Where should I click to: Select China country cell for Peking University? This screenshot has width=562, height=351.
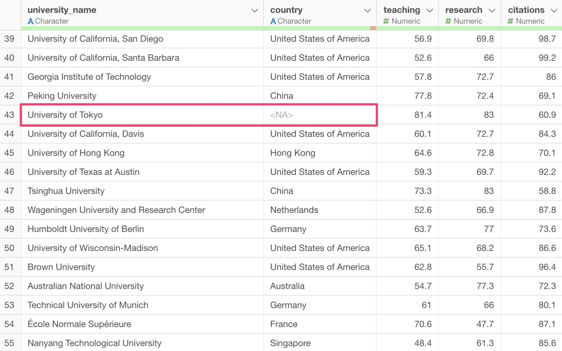(320, 96)
